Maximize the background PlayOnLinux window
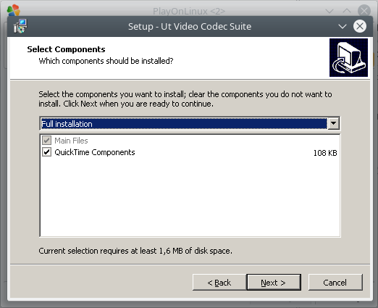The image size is (378, 308). click(347, 11)
